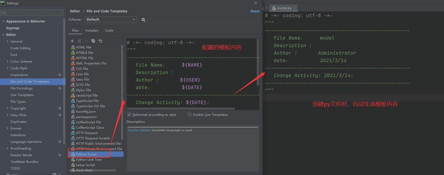
Task: Click the SCSS File template icon
Action: pos(73,85)
